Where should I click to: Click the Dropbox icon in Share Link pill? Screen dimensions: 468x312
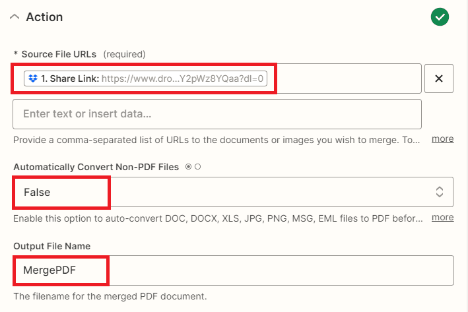(33, 78)
